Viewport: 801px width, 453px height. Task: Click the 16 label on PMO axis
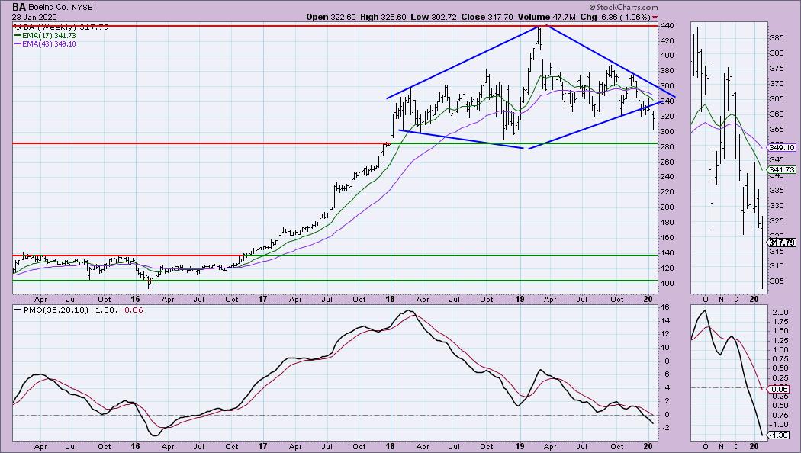665,307
